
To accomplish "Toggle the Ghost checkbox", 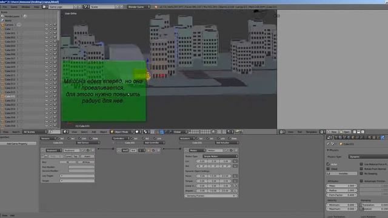I will coord(329,169).
